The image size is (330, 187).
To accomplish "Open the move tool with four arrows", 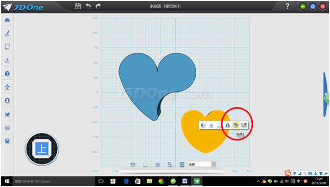I will coord(7,87).
